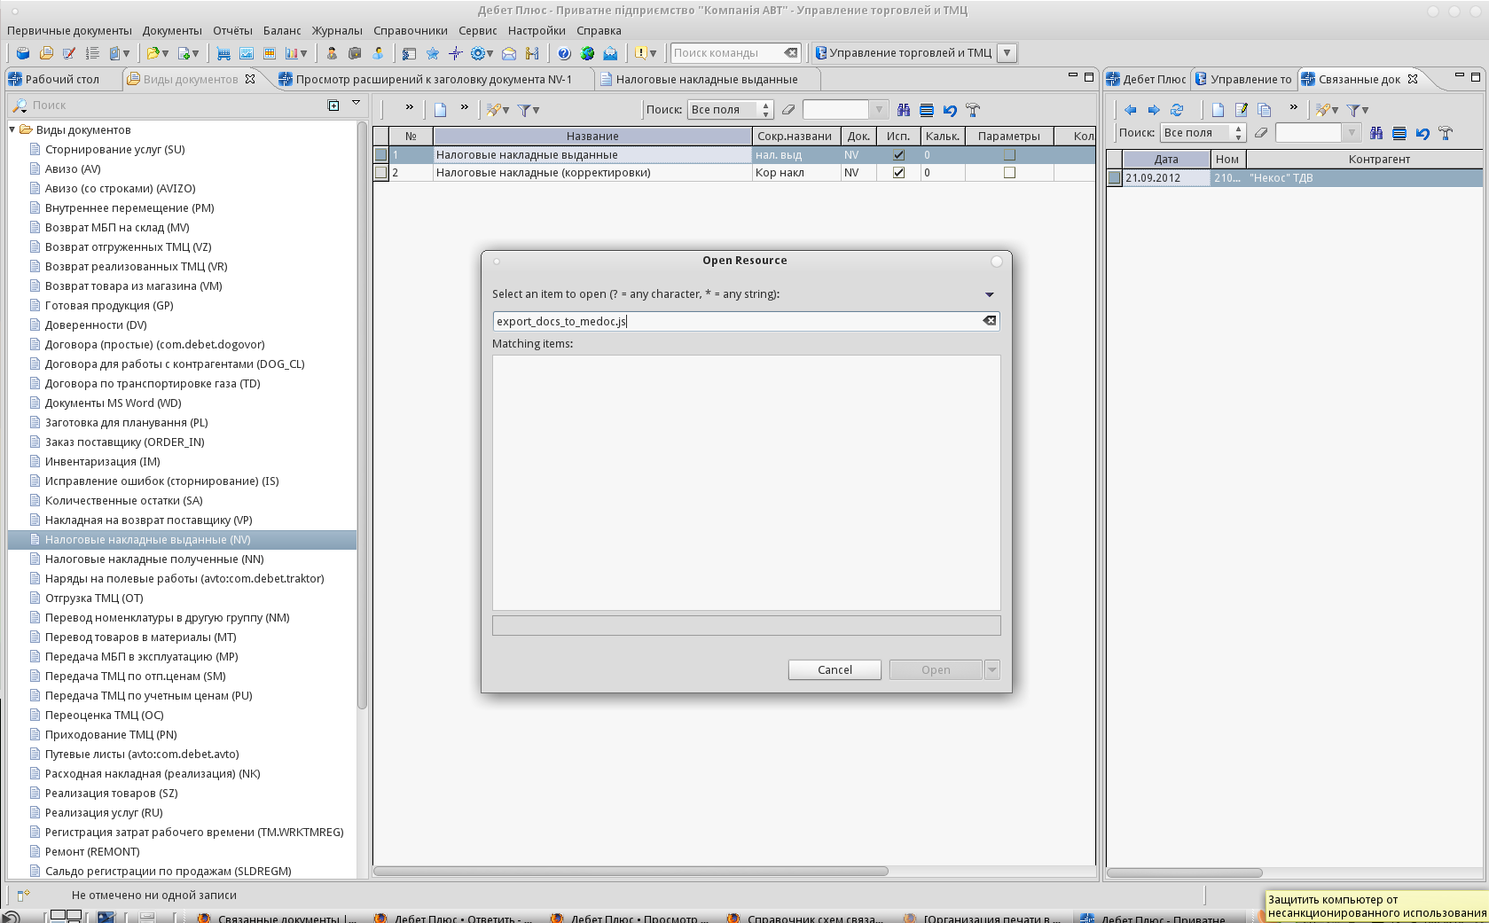Switch to Рабочий стол tab

tap(62, 79)
